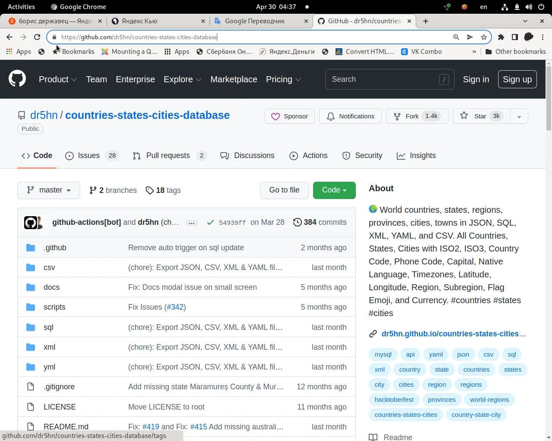
Task: Expand the Explore menu
Action: (x=182, y=79)
